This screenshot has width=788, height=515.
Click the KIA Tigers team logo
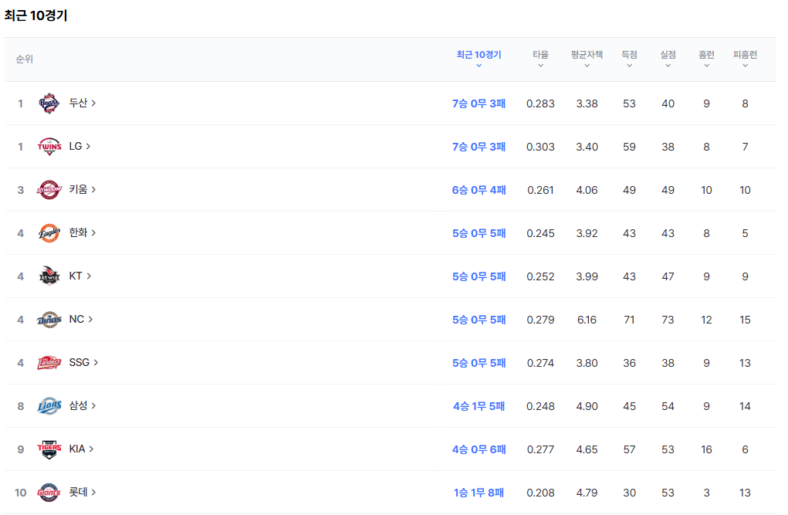(49, 449)
